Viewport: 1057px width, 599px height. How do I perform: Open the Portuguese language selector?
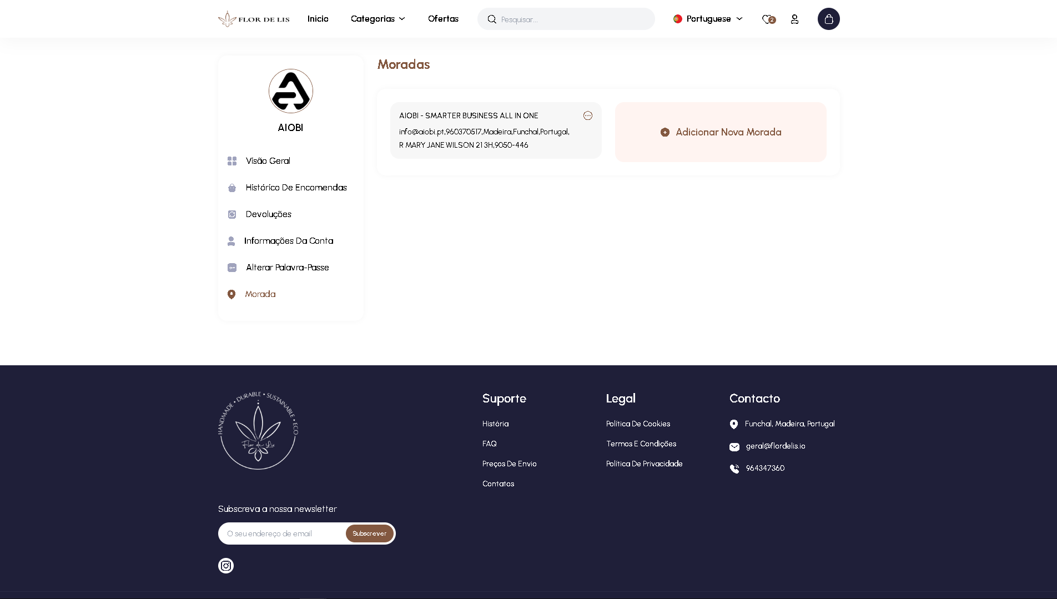[x=708, y=18]
